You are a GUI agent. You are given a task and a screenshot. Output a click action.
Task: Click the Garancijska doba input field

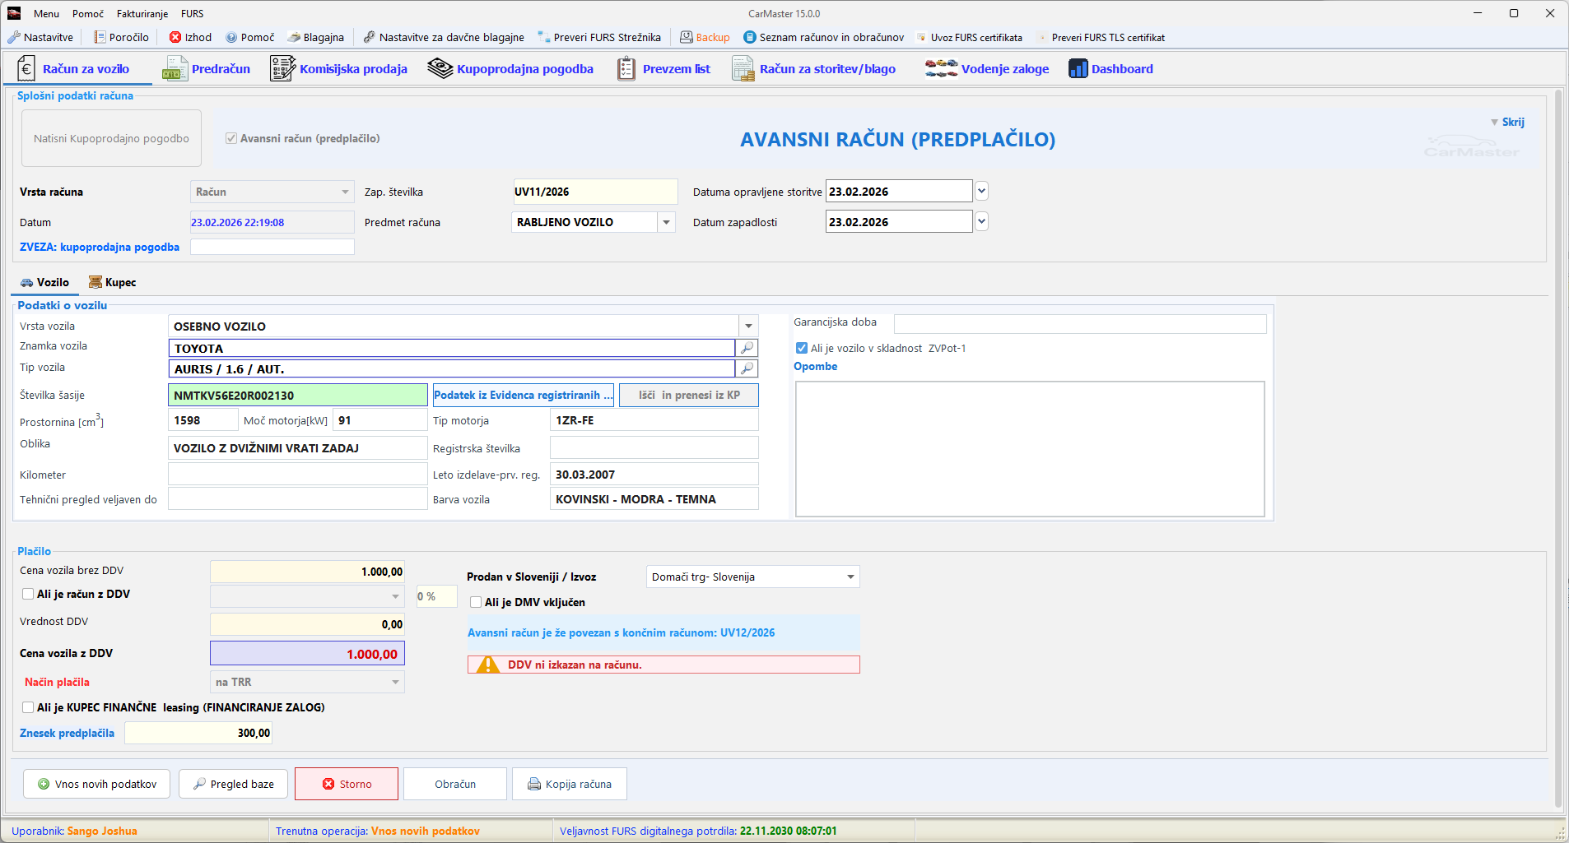click(x=1080, y=323)
